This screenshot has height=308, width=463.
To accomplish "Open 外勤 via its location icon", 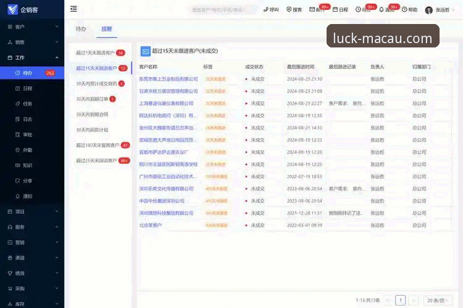I will pyautogui.click(x=17, y=150).
